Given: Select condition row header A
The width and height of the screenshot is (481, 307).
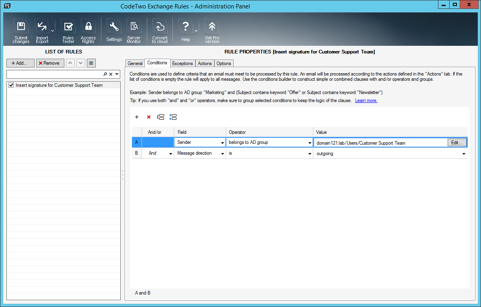Looking at the screenshot, I should [x=136, y=142].
